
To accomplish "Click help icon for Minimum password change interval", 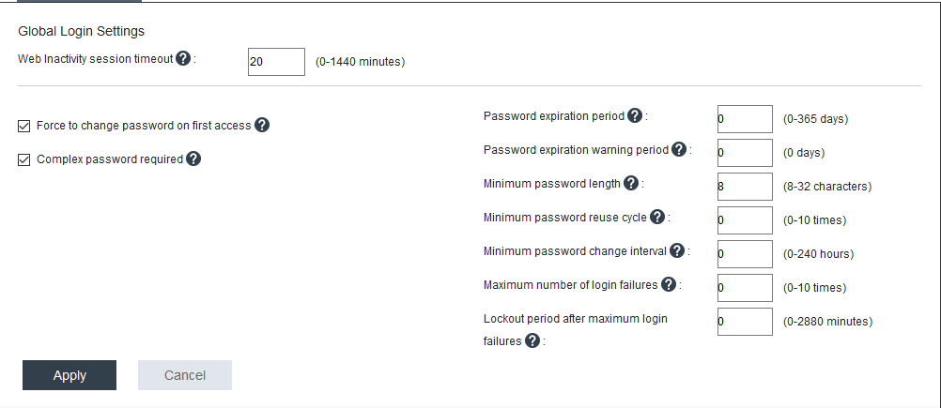I will (x=677, y=250).
